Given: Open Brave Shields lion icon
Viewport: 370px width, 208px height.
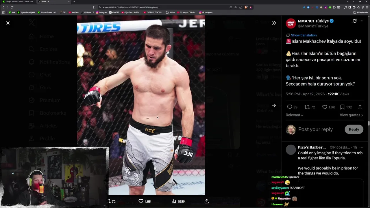Looking at the screenshot, I should pos(246,7).
